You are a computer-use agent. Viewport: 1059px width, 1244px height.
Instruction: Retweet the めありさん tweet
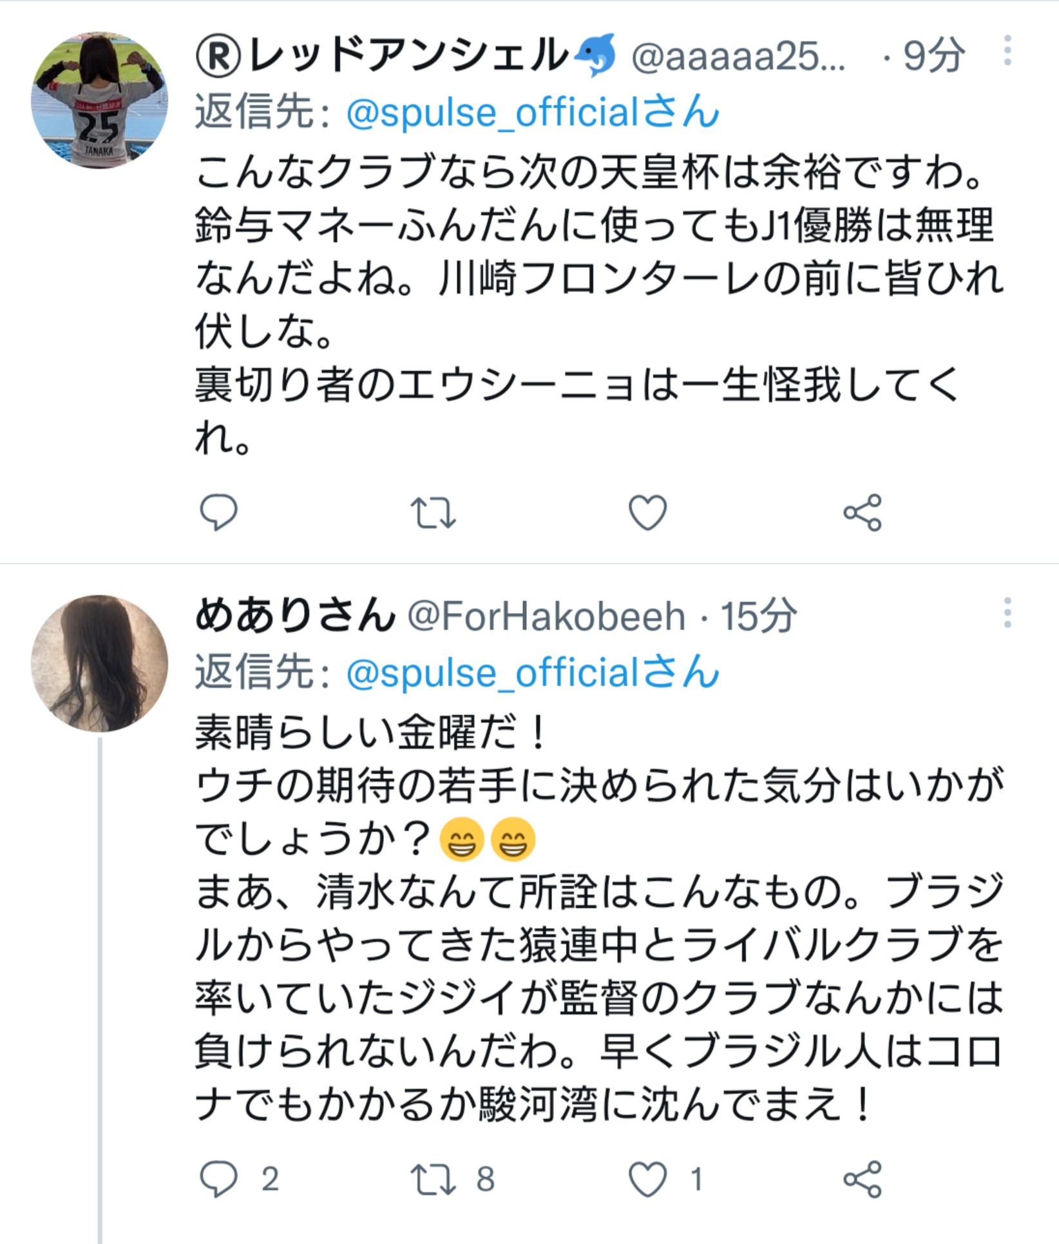tap(433, 1179)
